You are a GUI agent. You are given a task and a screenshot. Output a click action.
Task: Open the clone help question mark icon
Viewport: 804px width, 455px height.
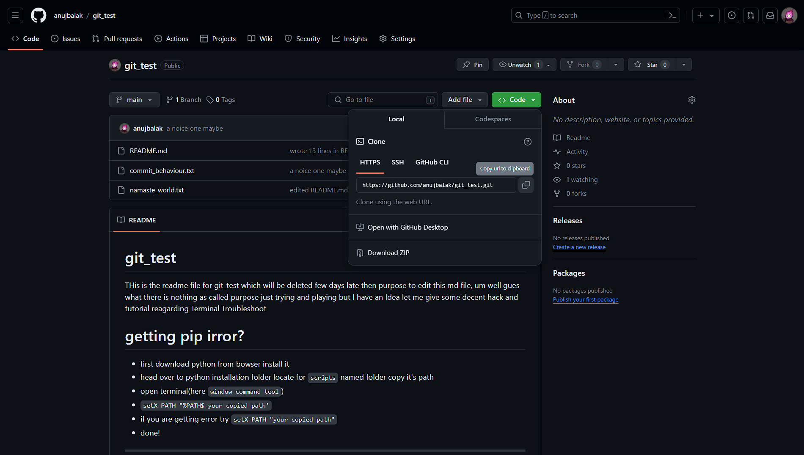(x=528, y=142)
